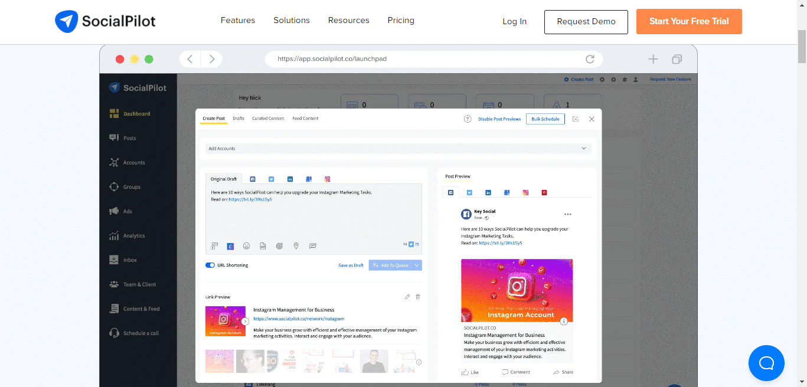Toggle the URL Shortening switch
This screenshot has height=387, width=807.
tap(210, 265)
